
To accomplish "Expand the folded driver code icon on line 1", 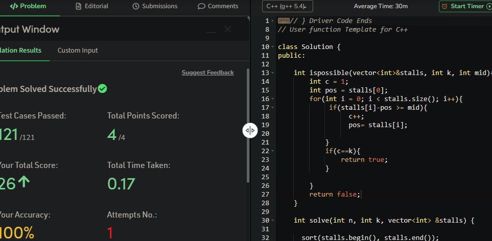I will point(284,21).
